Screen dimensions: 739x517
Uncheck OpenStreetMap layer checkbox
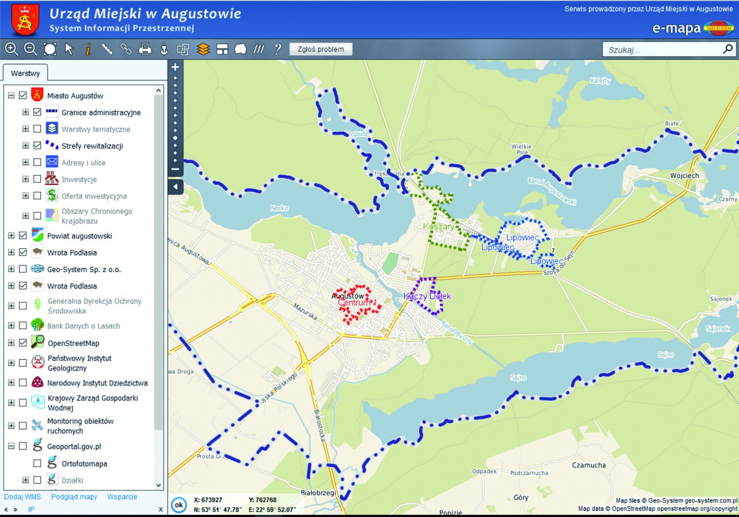click(23, 343)
